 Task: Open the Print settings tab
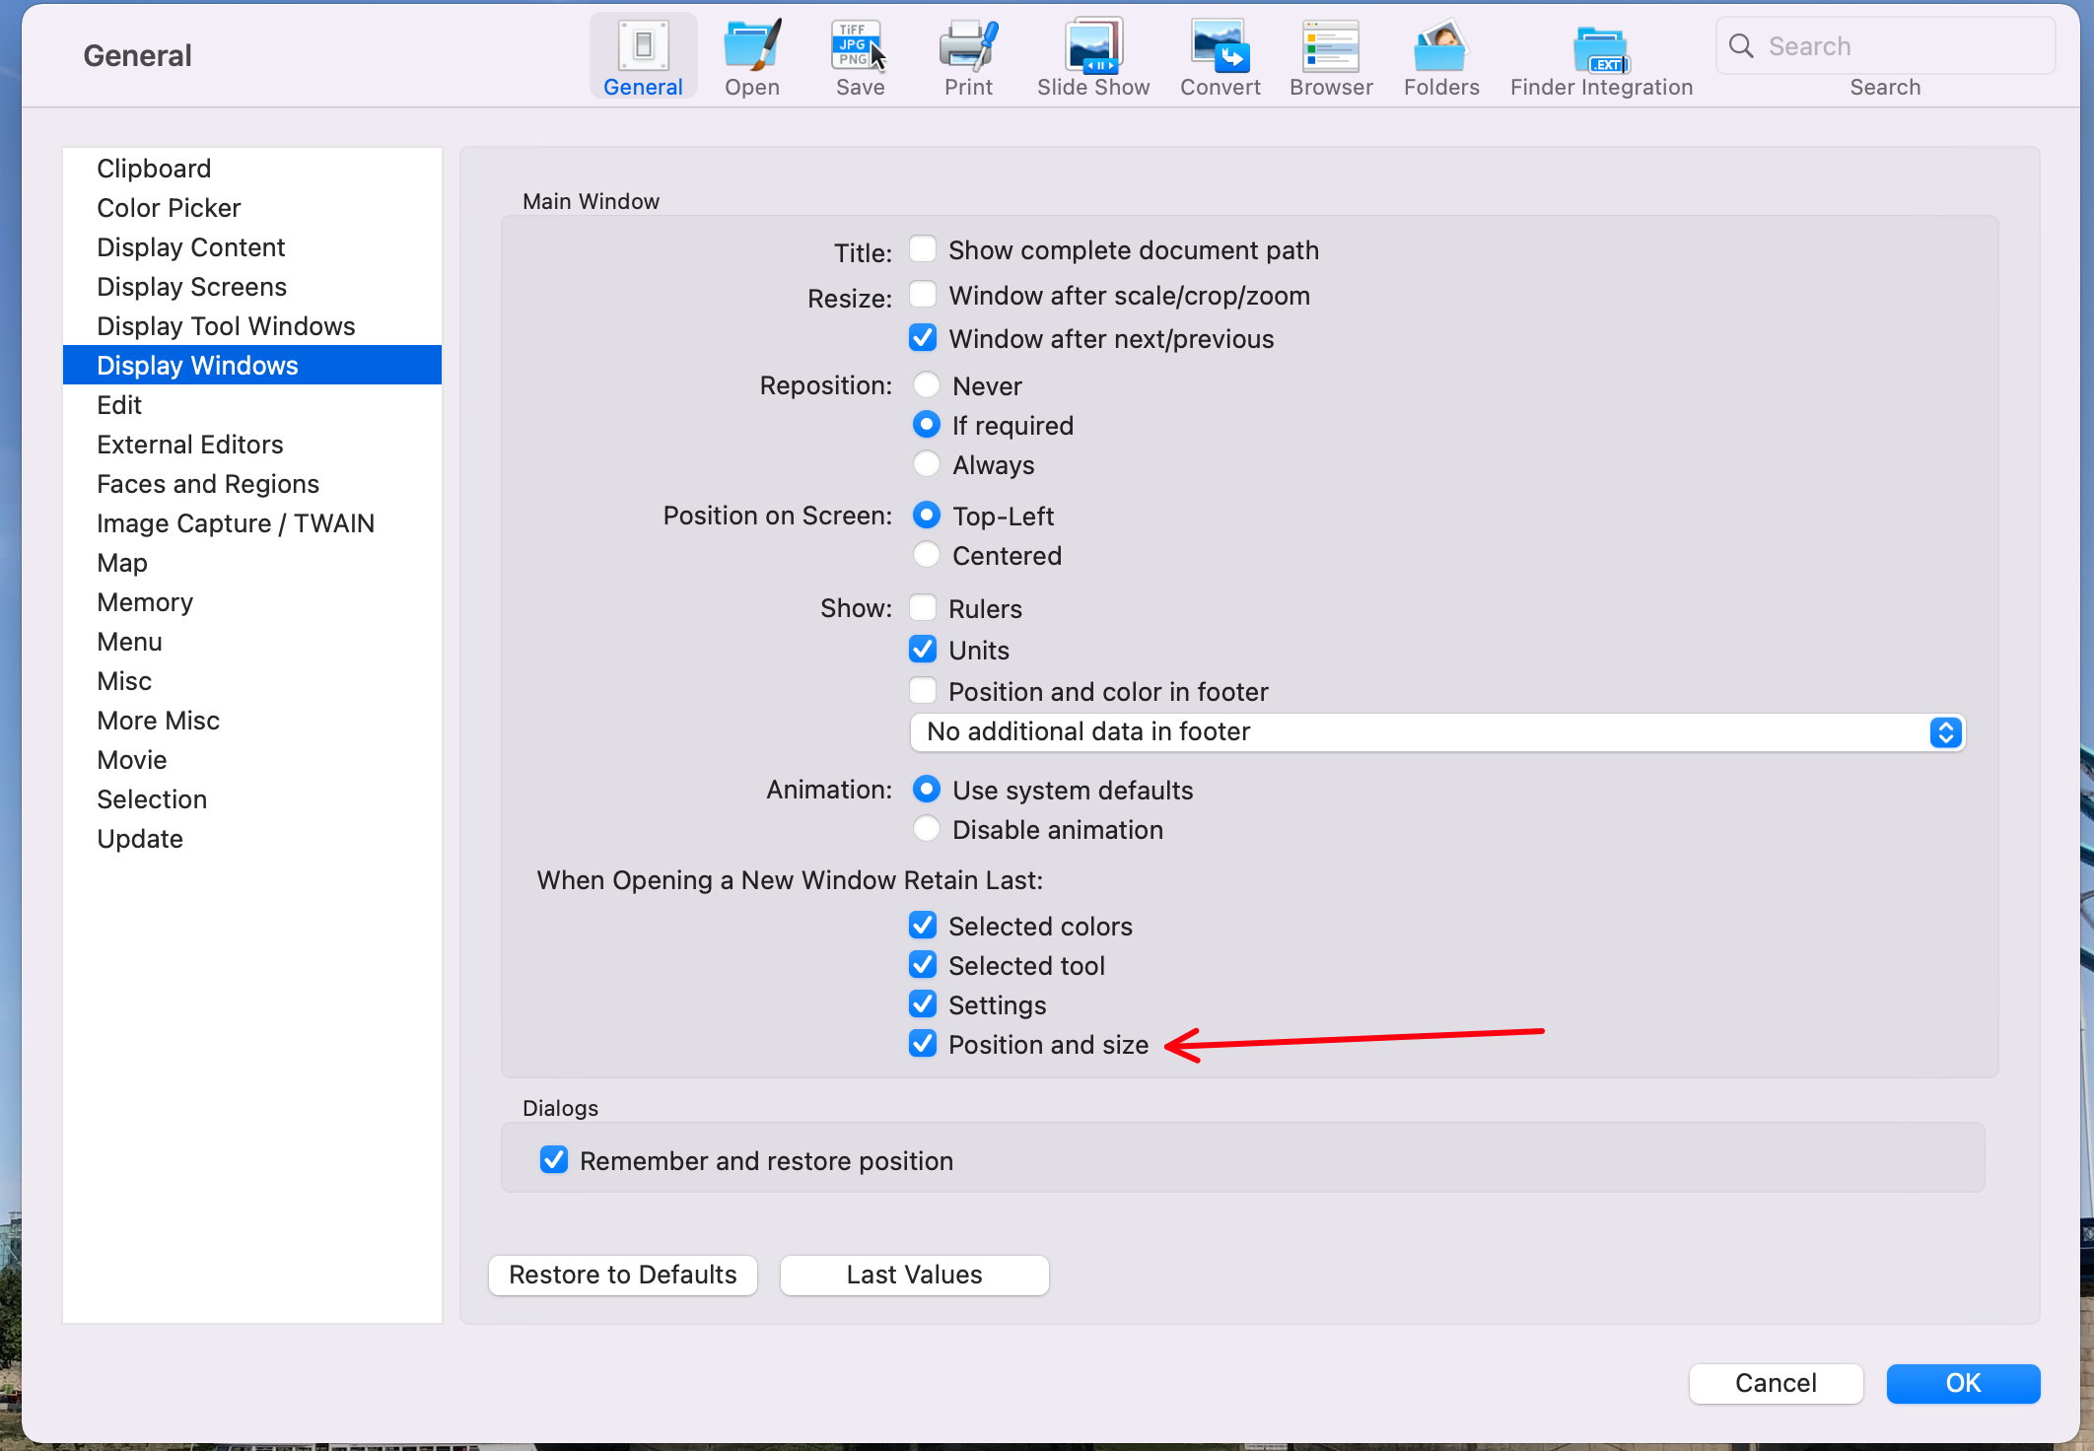(x=967, y=55)
